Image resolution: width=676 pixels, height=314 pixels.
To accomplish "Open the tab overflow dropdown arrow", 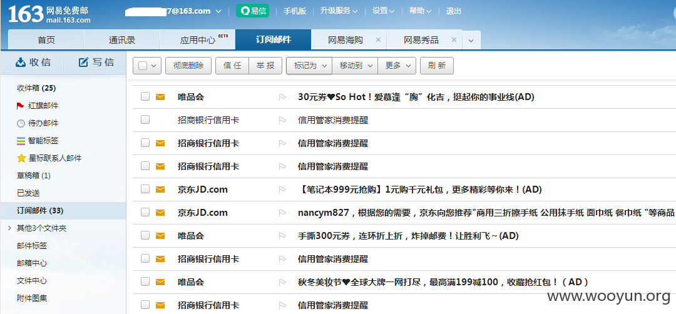I will pos(471,41).
